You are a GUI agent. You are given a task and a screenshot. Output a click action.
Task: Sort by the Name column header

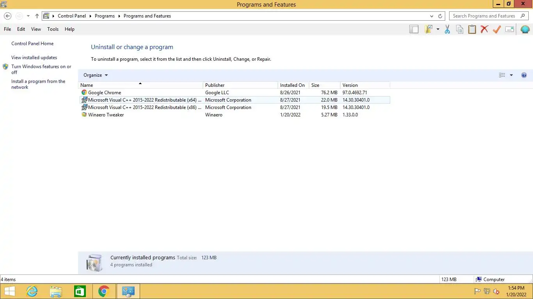coord(140,85)
